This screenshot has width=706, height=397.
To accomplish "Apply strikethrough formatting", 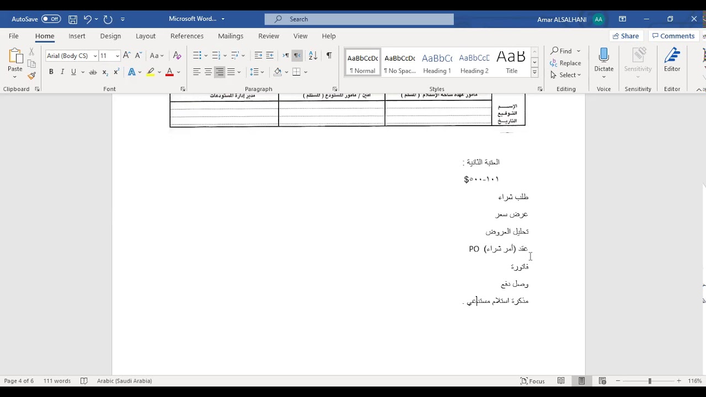I will (93, 72).
